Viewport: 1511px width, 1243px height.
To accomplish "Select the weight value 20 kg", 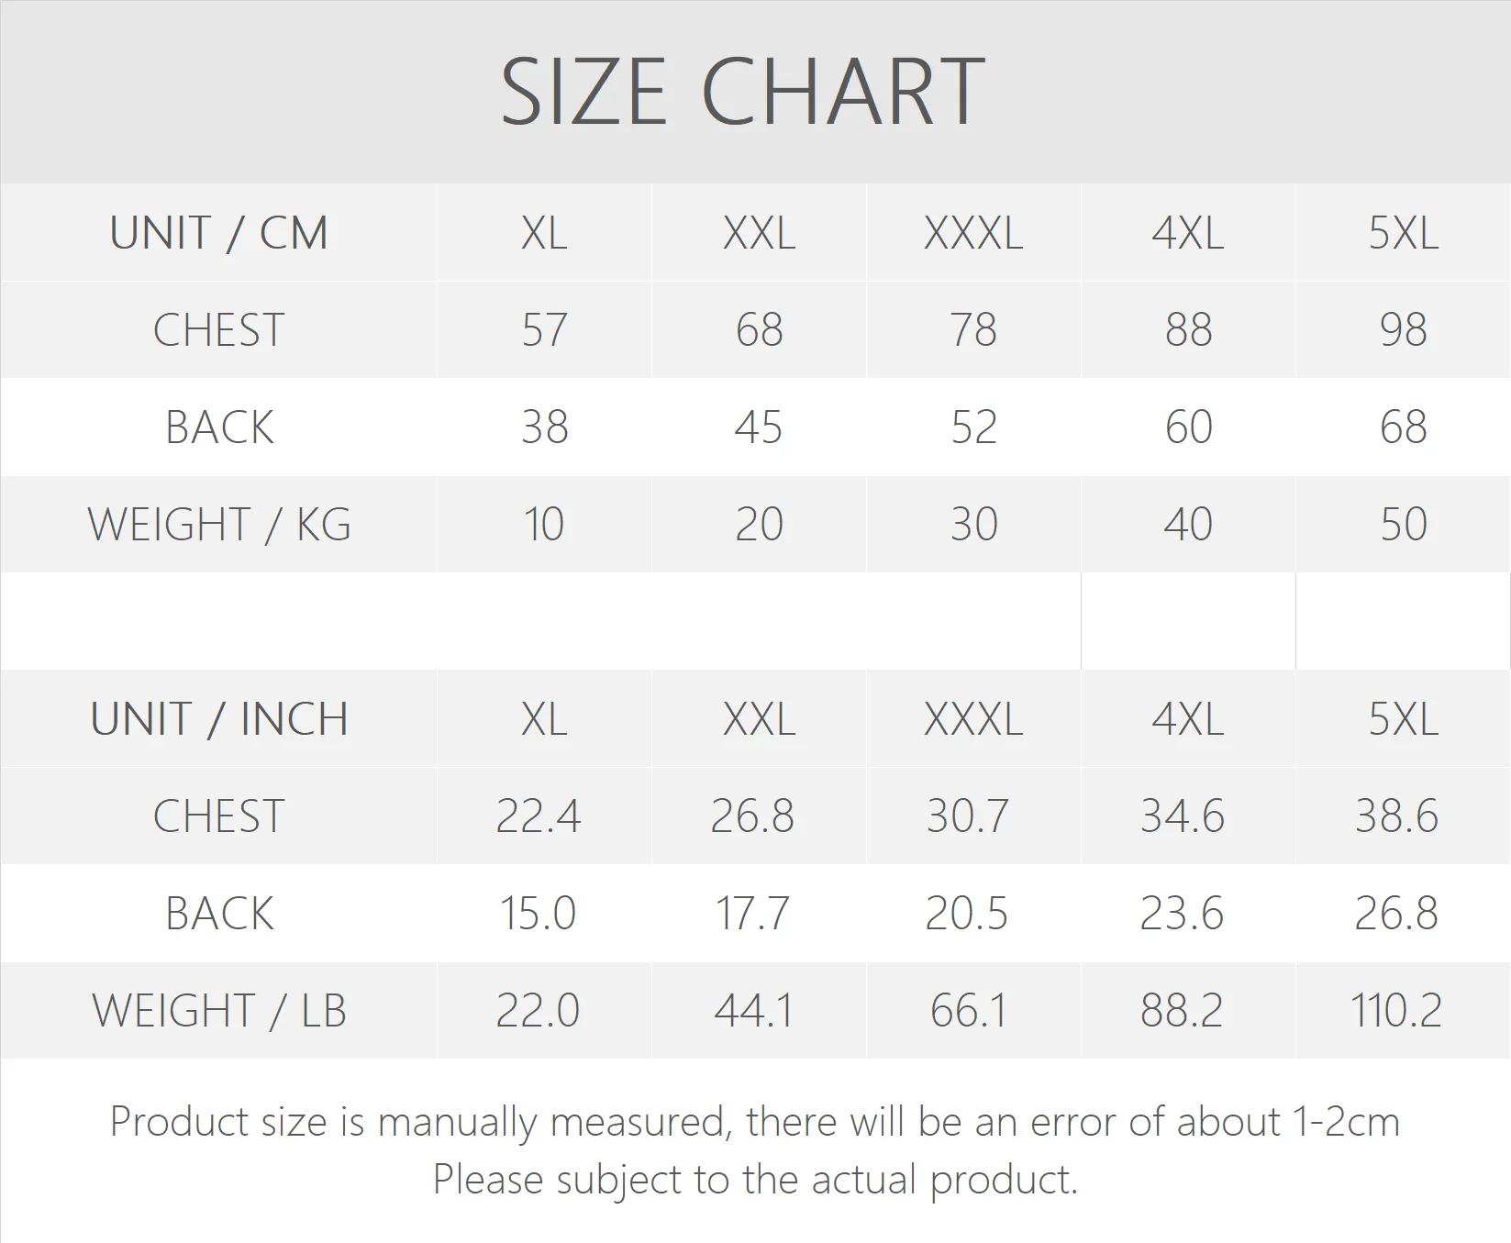I will point(759,525).
